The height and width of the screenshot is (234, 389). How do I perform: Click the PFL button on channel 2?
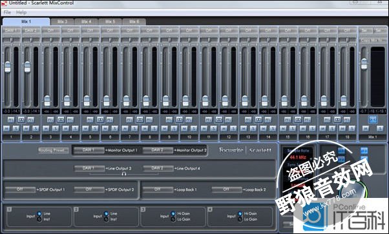point(31,120)
